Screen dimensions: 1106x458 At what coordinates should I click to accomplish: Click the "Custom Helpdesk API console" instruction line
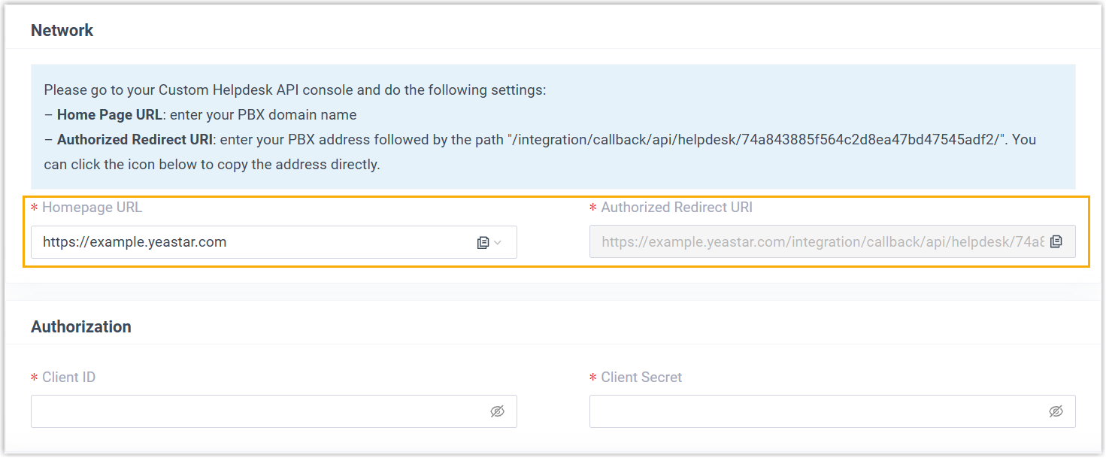click(295, 90)
